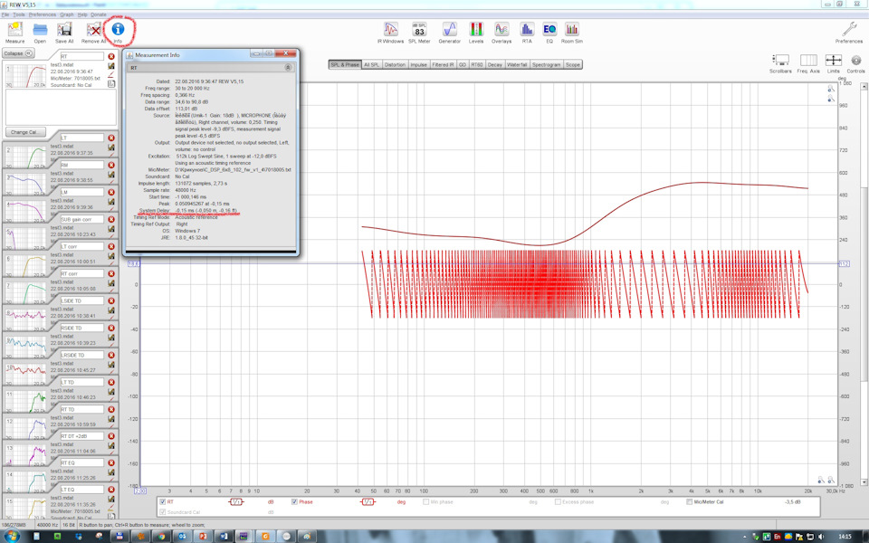869x543 pixels.
Task: Open the SPL Meter
Action: point(419,33)
